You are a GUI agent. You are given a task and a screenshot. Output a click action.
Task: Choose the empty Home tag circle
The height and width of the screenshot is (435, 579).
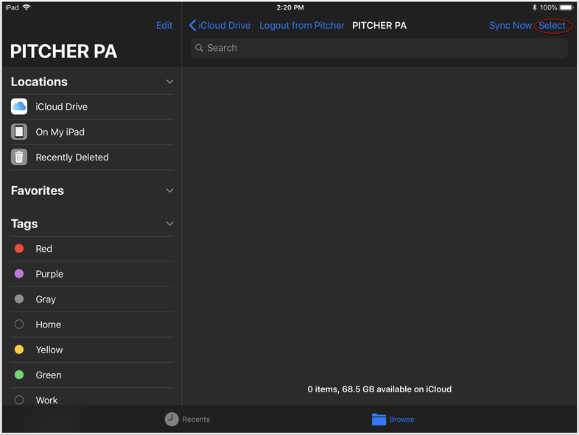point(19,325)
